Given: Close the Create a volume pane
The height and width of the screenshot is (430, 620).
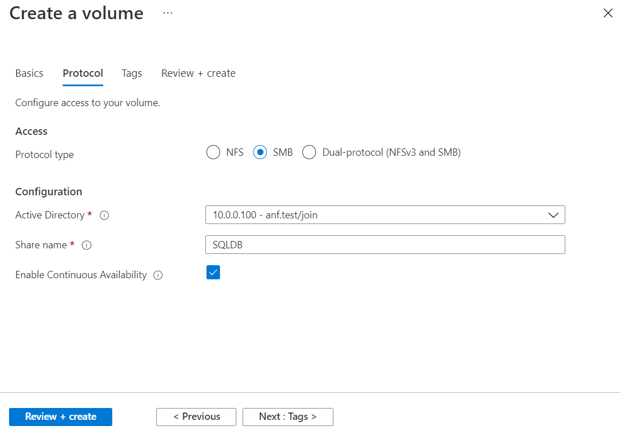Looking at the screenshot, I should point(608,13).
